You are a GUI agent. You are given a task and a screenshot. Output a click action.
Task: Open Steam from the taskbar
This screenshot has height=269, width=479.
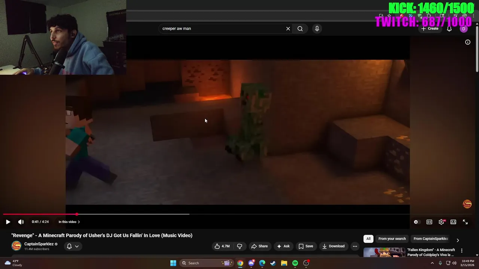click(273, 263)
